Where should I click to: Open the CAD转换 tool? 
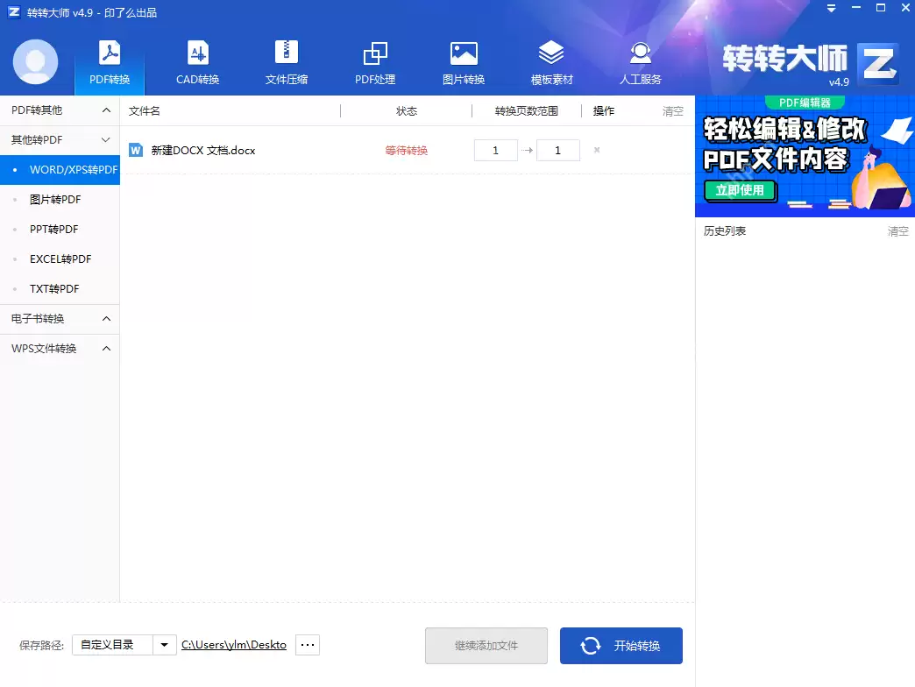point(197,61)
